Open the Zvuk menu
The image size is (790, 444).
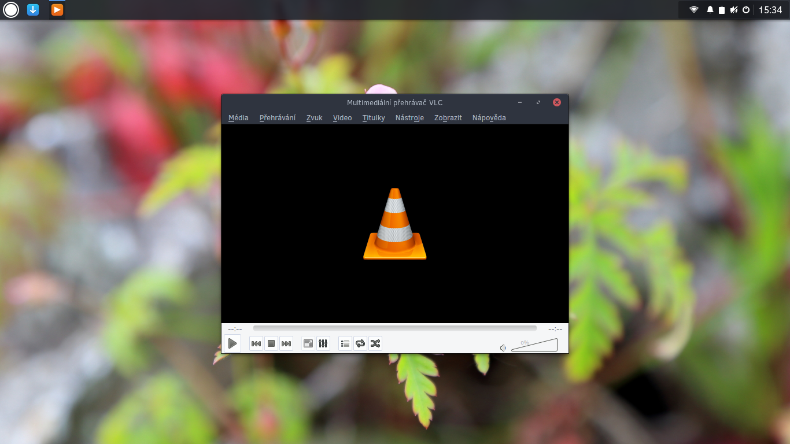coord(315,117)
